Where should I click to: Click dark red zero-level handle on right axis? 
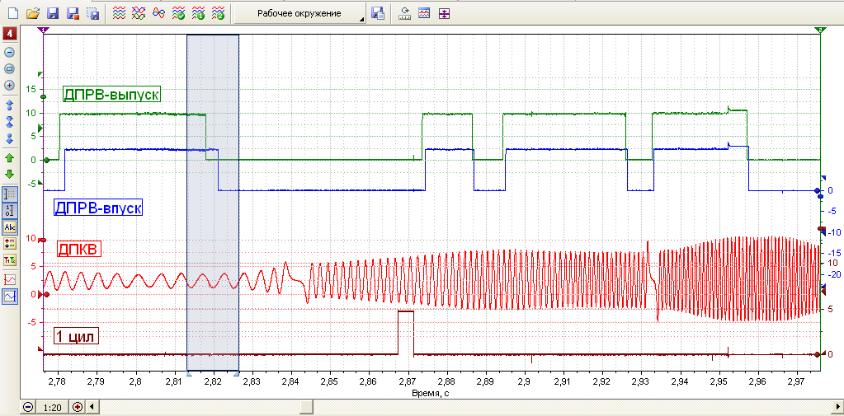[817, 354]
